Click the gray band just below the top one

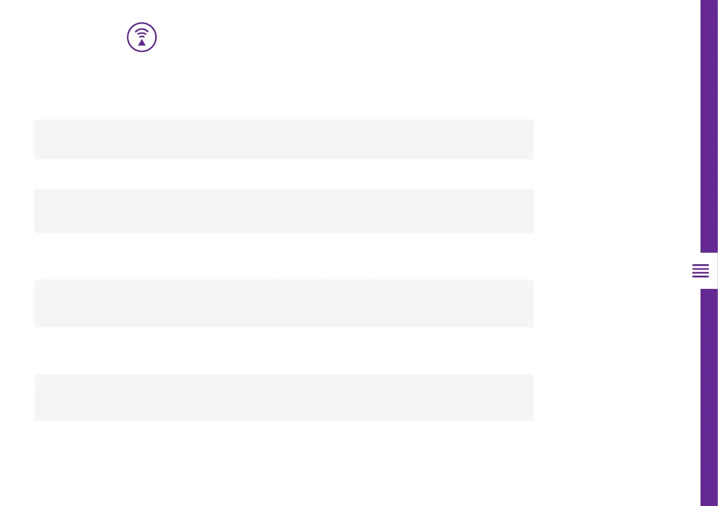(x=283, y=210)
